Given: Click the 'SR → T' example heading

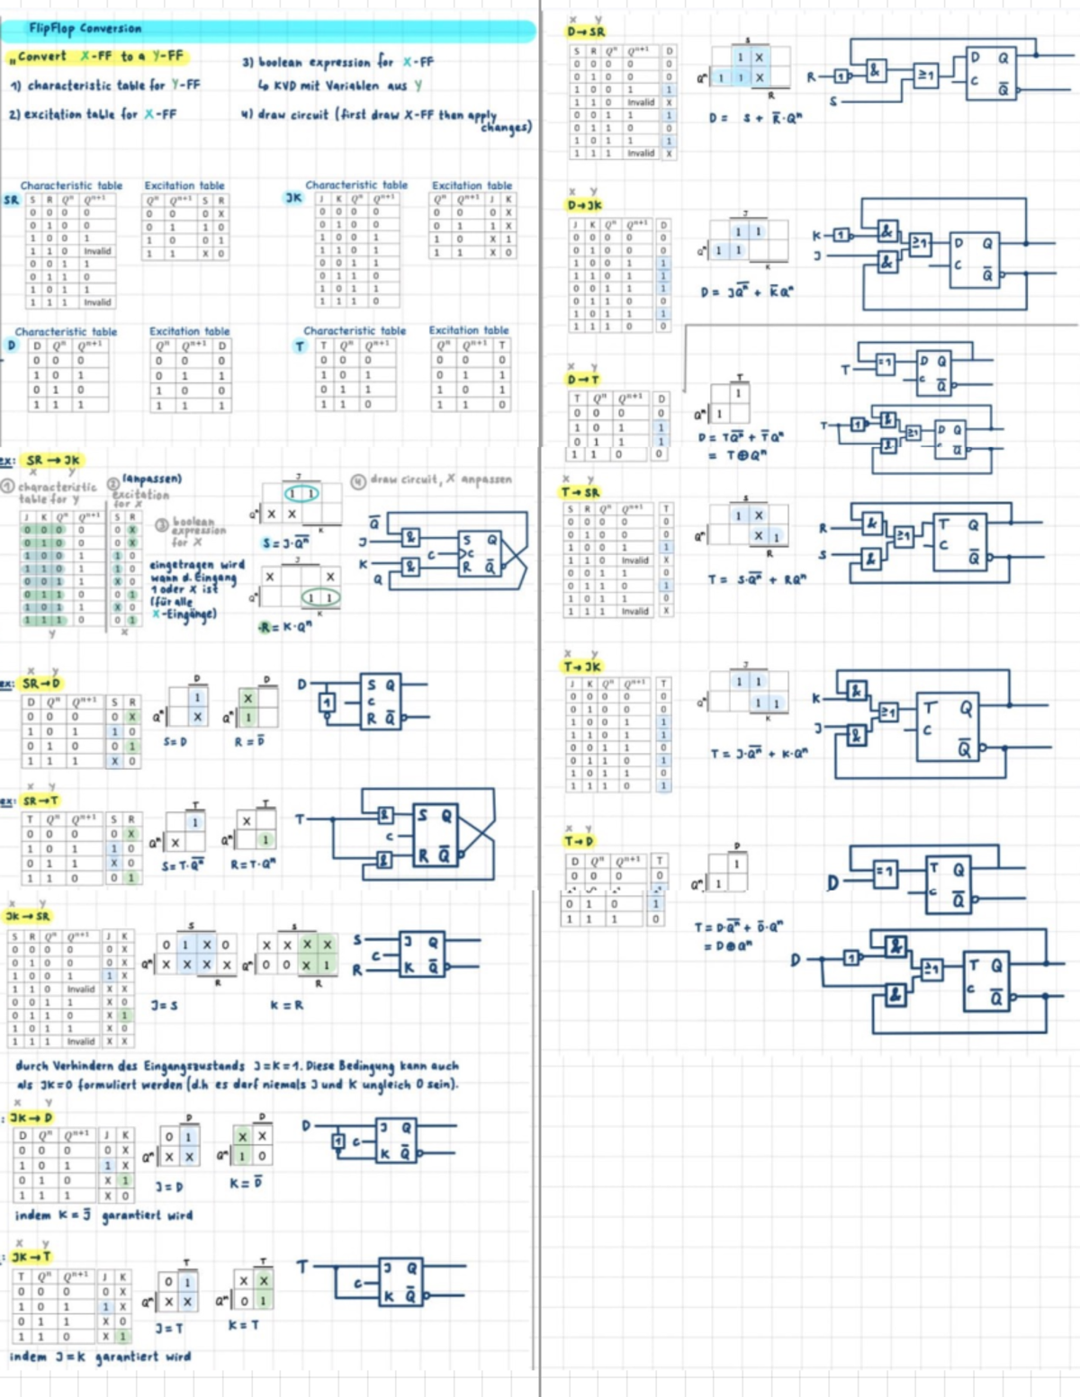Looking at the screenshot, I should click(41, 801).
